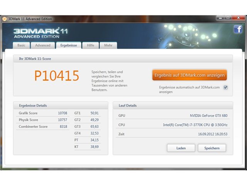Image resolution: width=247 pixels, height=185 pixels.
Task: Click the Speichern, teilen und vergleichen description
Action: (109, 81)
